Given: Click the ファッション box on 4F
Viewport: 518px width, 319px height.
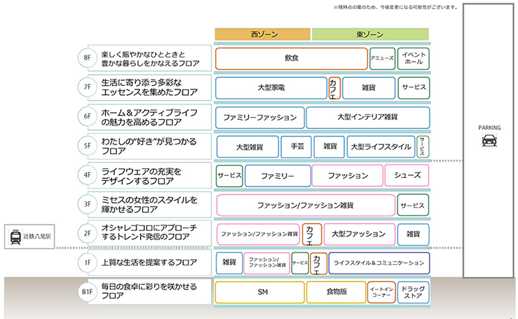Looking at the screenshot, I should coord(348,175).
